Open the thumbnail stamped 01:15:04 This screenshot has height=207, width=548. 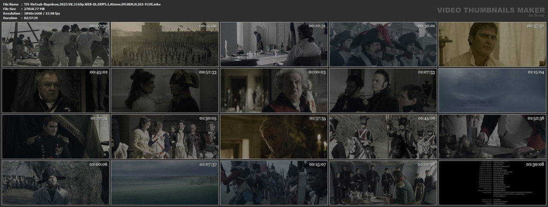pyautogui.click(x=492, y=90)
